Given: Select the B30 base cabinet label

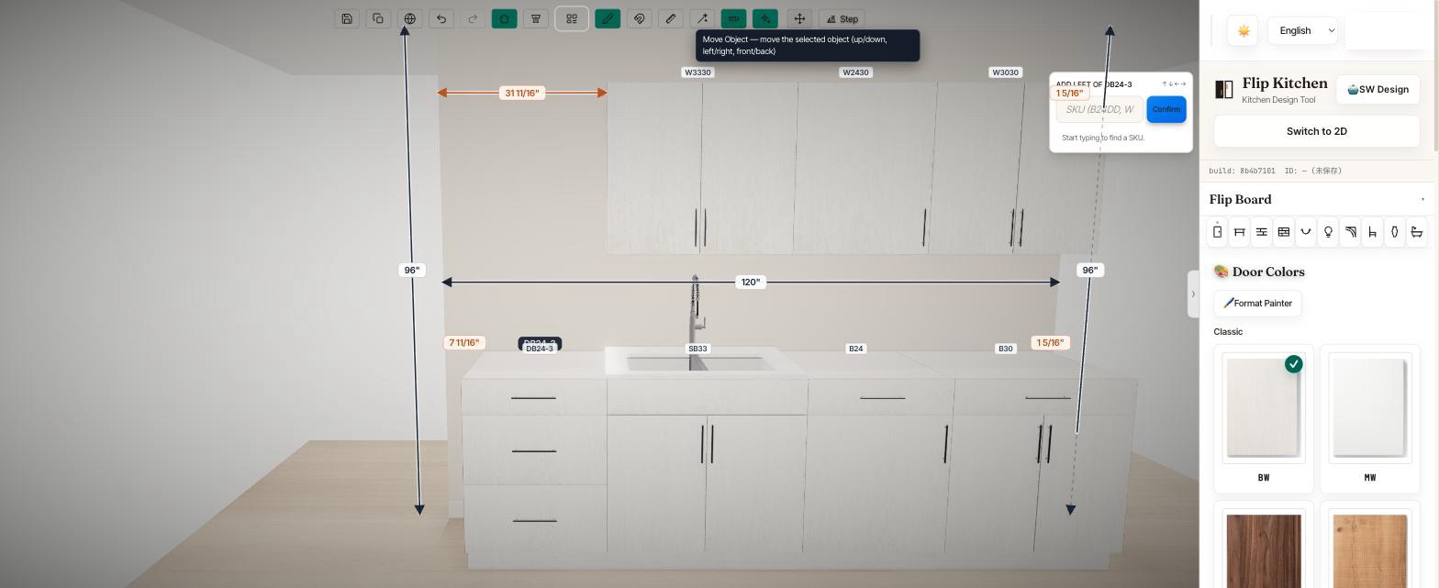Looking at the screenshot, I should click(x=1006, y=349).
